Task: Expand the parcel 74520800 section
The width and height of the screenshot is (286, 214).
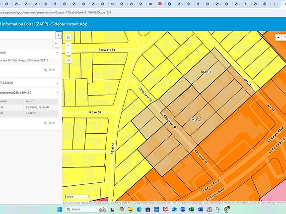Action: (x=57, y=83)
